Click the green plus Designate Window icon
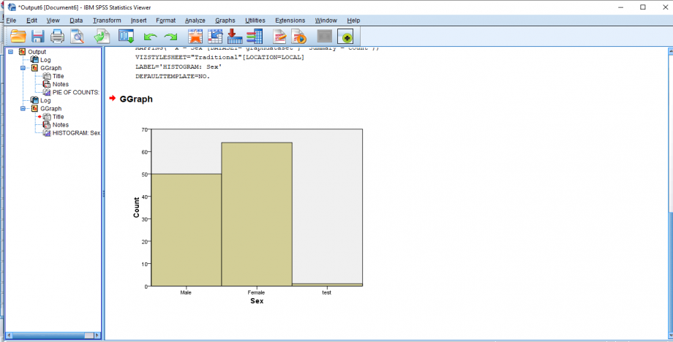This screenshot has height=342, width=673. (x=346, y=36)
